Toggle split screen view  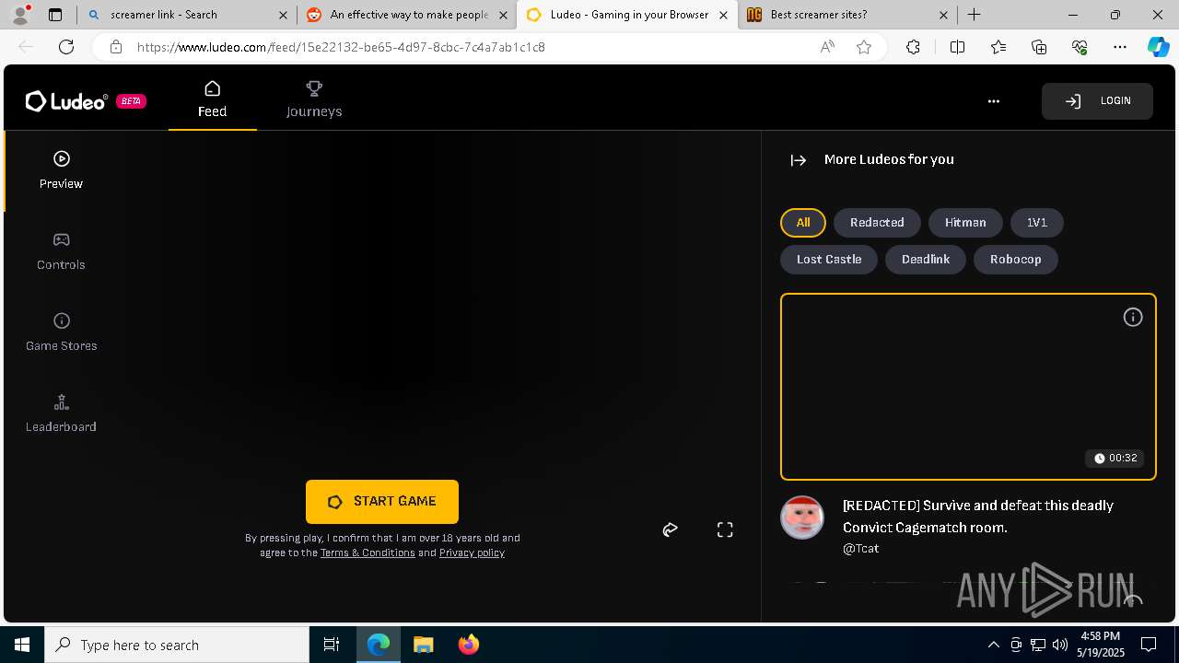(957, 47)
